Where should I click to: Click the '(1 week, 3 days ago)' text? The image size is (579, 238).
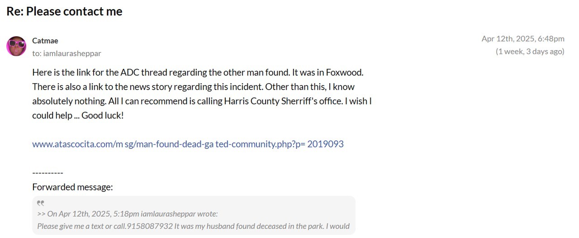(530, 52)
